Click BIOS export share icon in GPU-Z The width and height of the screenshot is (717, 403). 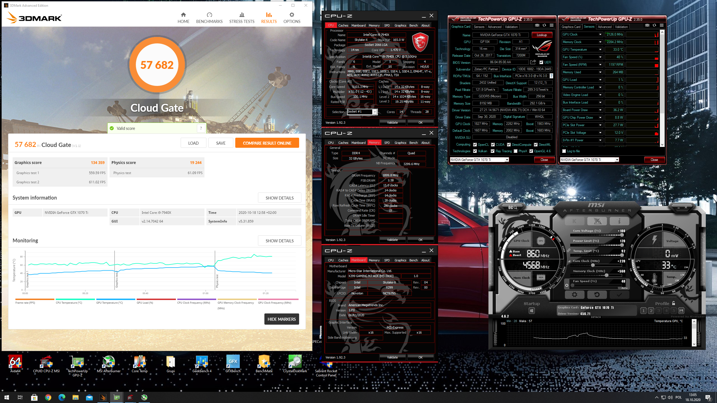(x=533, y=62)
